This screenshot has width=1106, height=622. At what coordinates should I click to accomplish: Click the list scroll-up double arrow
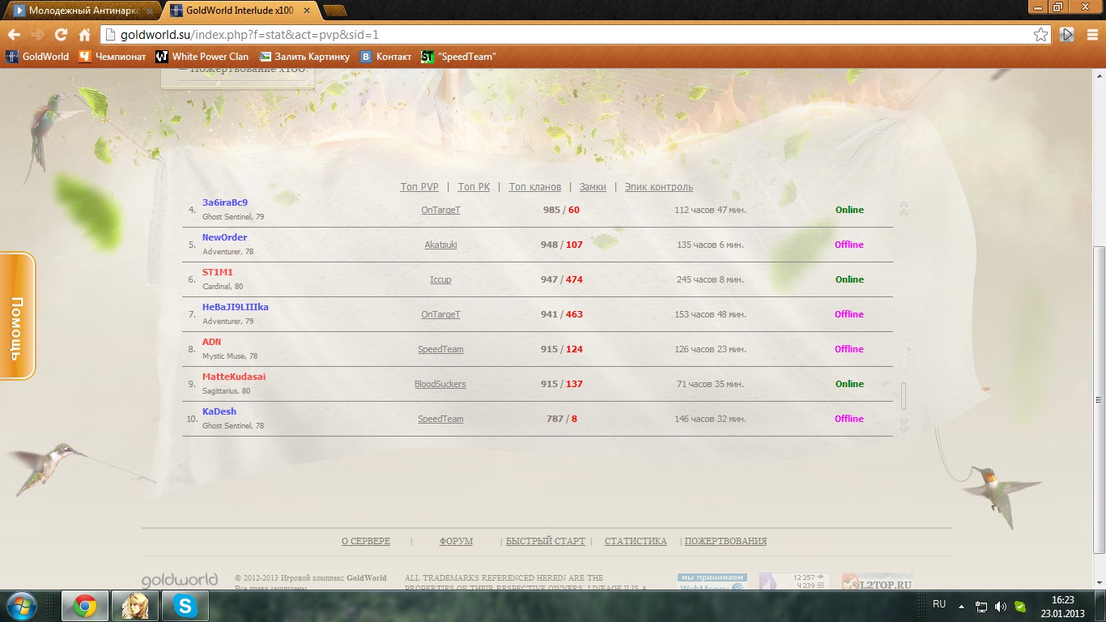coord(904,208)
